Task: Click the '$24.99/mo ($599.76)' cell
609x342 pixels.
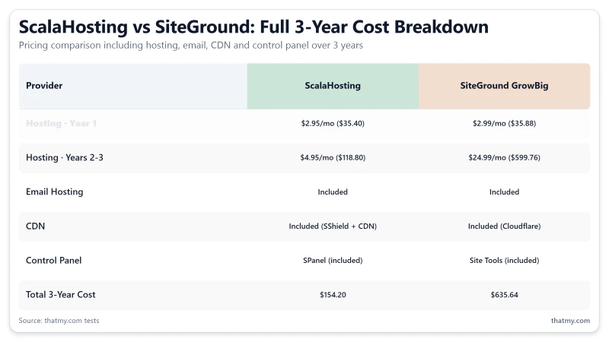Action: (x=504, y=157)
